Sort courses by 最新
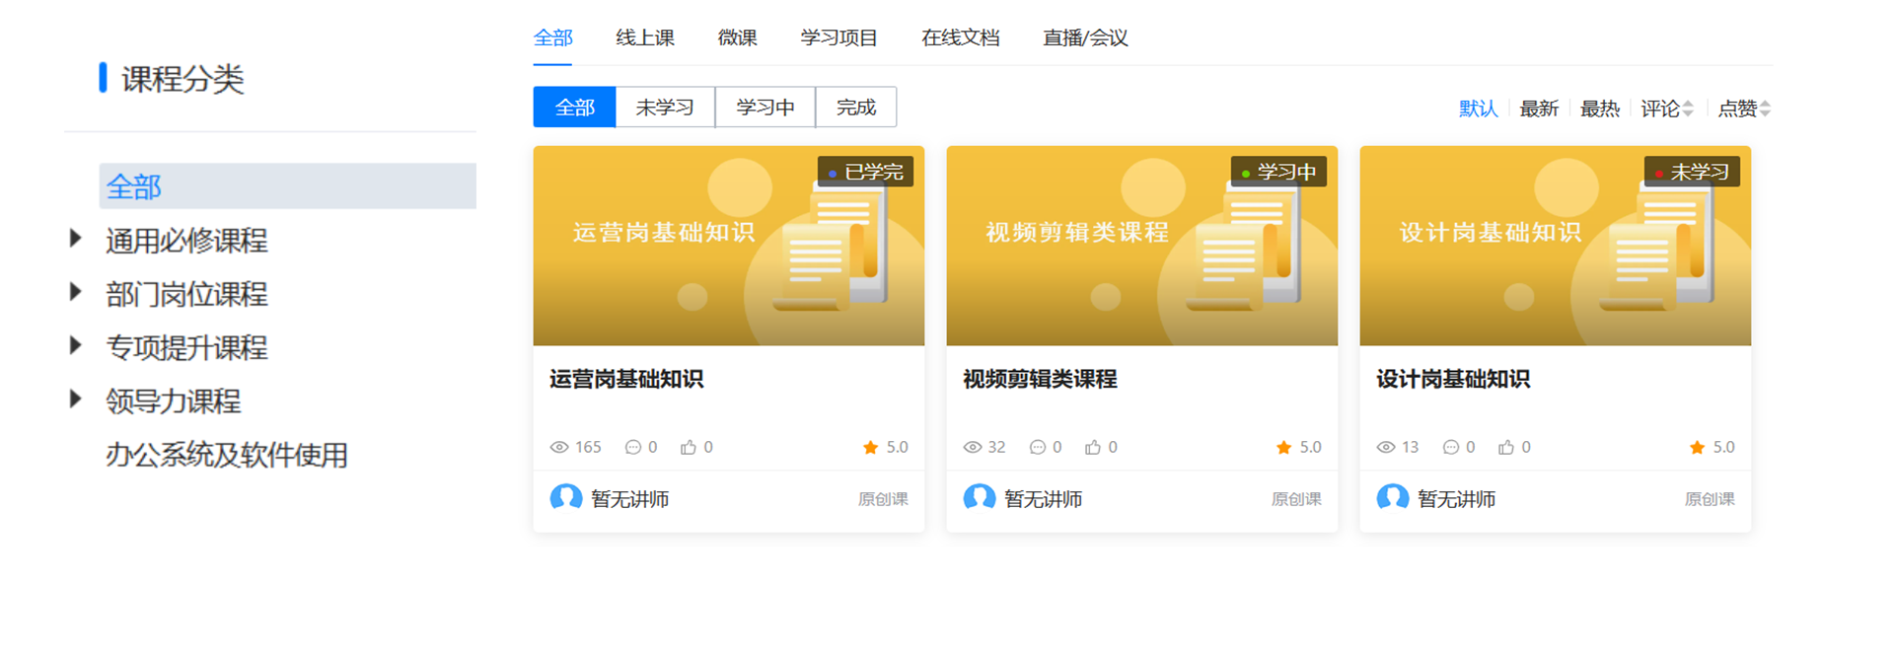The image size is (1894, 658). (x=1539, y=109)
